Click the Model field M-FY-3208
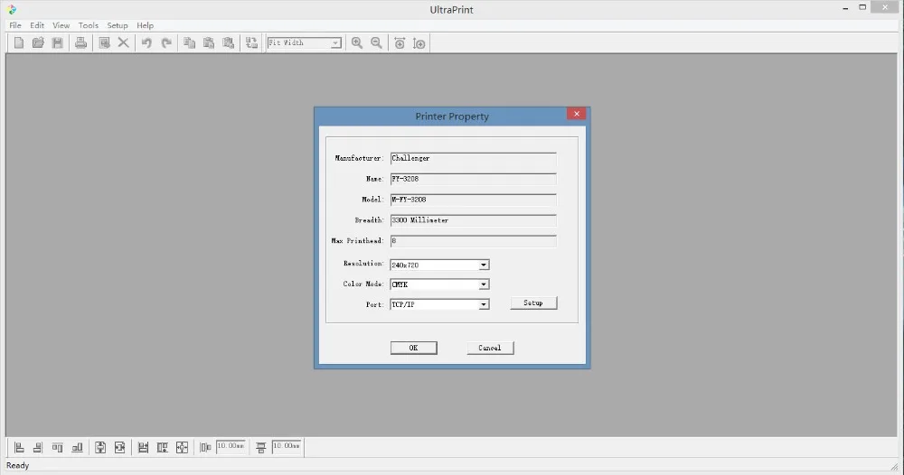The height and width of the screenshot is (475, 904). (474, 200)
